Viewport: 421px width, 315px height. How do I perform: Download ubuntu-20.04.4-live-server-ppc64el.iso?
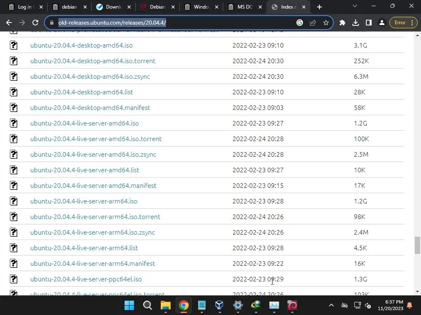click(86, 279)
